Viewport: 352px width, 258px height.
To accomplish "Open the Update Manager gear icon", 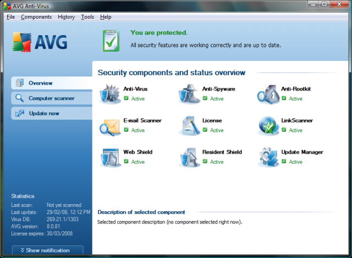I will point(268,158).
